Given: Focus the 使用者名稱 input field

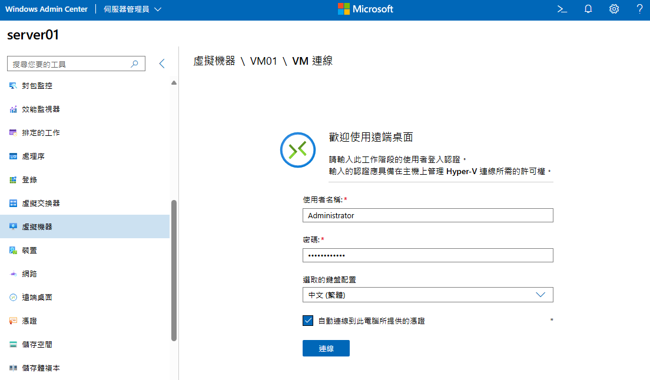Looking at the screenshot, I should click(428, 215).
